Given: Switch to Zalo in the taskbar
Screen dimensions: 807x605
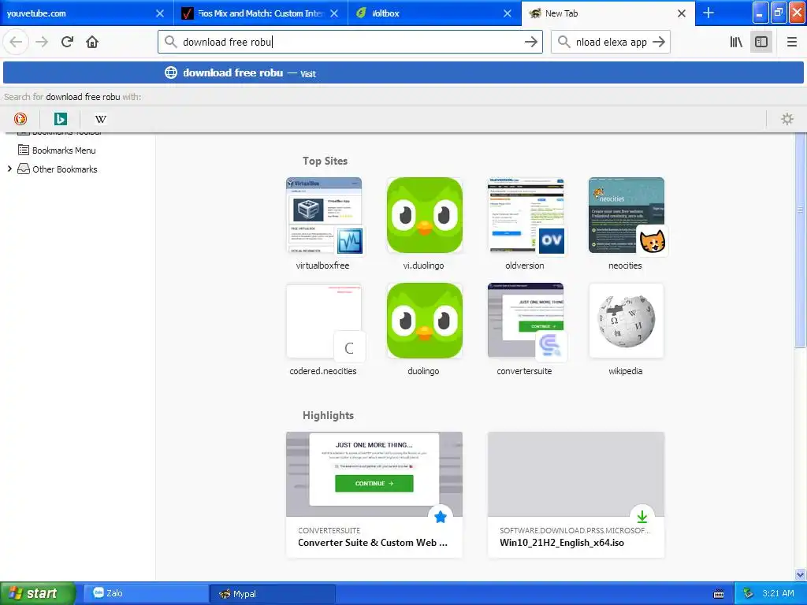Looking at the screenshot, I should click(145, 593).
